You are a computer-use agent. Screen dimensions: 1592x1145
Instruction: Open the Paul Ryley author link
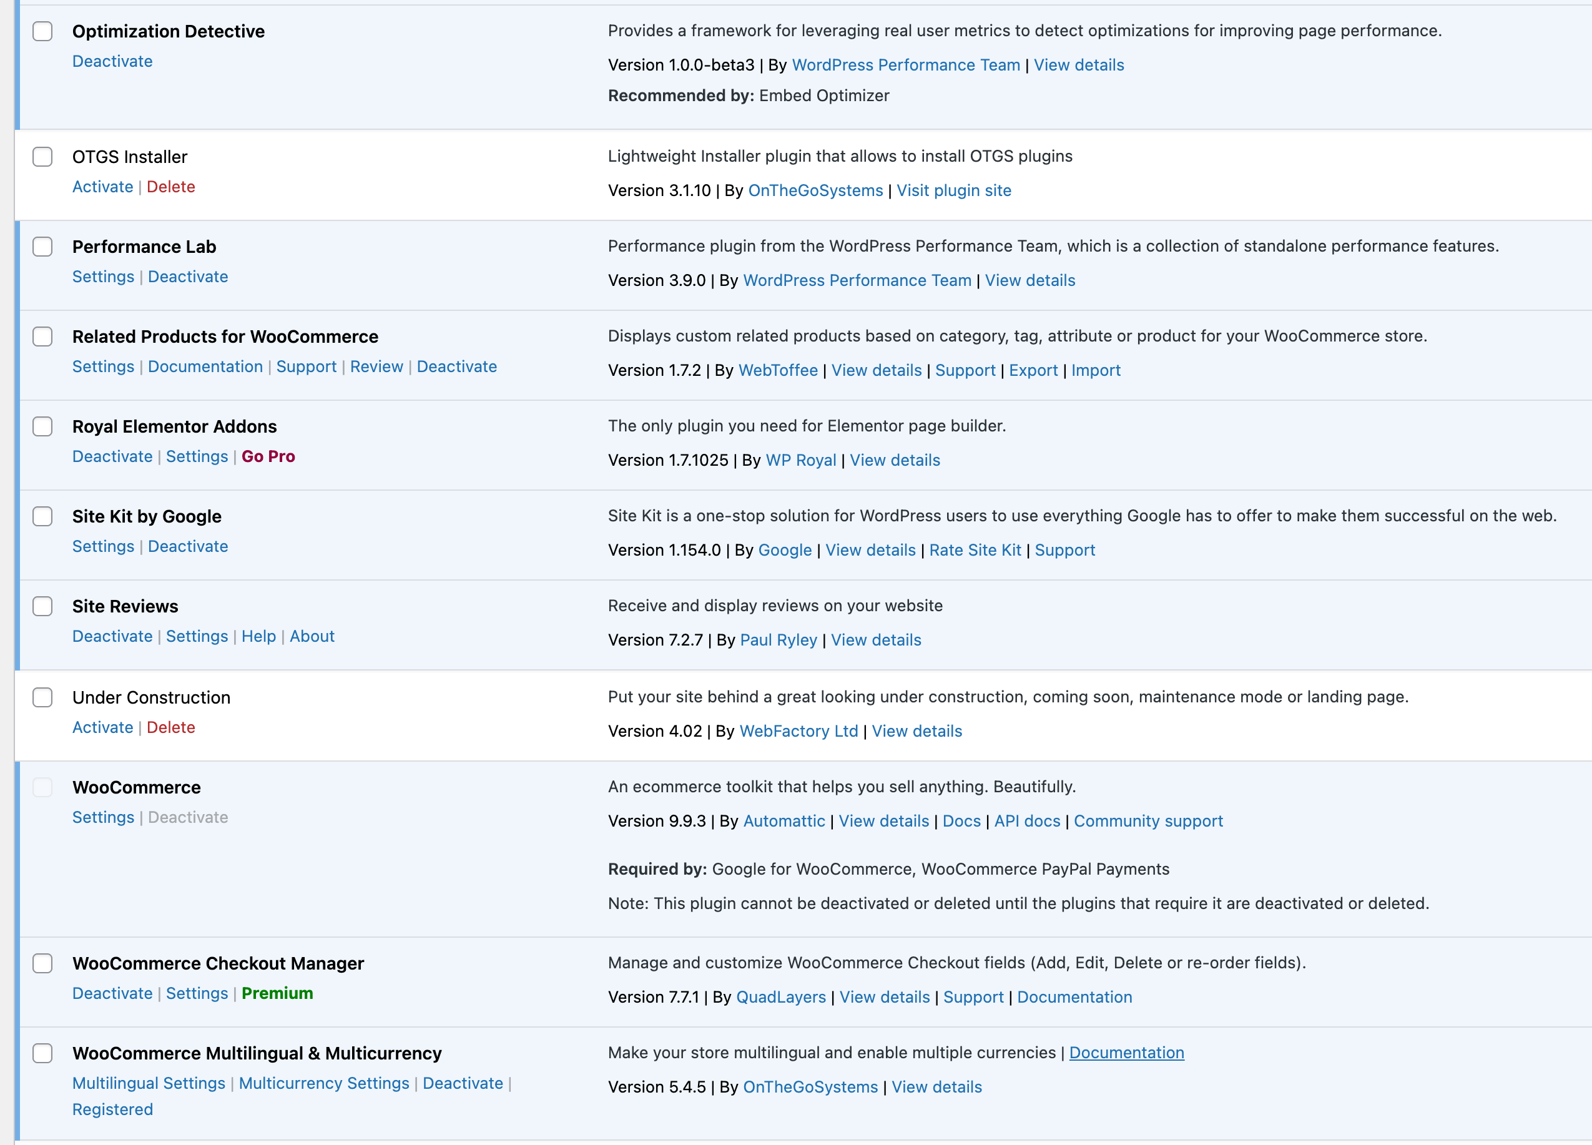pyautogui.click(x=779, y=639)
